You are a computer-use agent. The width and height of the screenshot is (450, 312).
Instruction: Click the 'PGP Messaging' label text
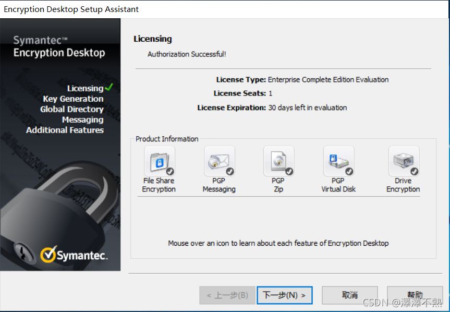pyautogui.click(x=219, y=185)
